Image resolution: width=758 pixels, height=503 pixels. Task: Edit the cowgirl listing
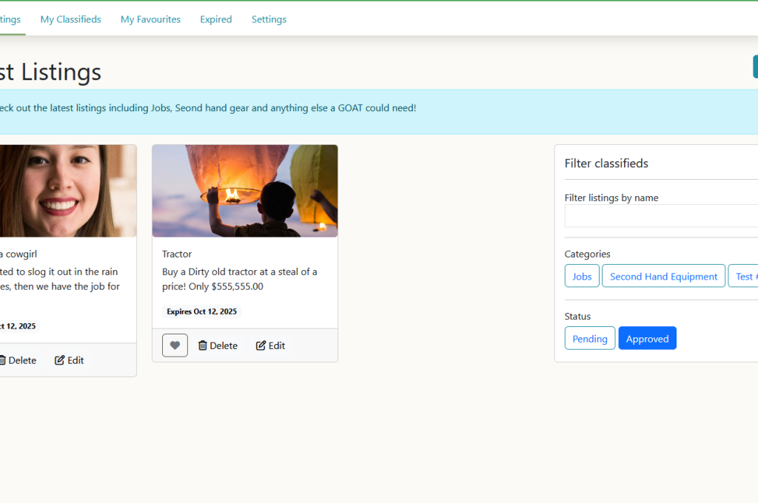69,360
